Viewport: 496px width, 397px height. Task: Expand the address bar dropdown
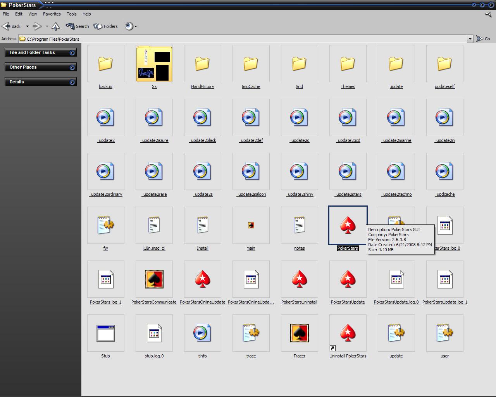coord(470,39)
